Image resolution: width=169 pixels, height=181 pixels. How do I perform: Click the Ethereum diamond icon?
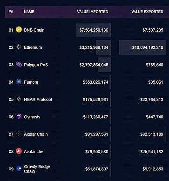[19, 47]
